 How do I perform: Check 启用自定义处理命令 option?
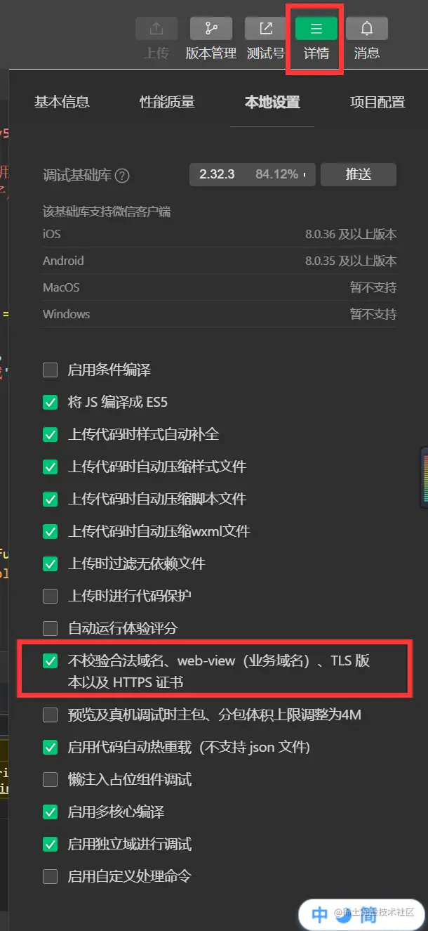pyautogui.click(x=51, y=876)
